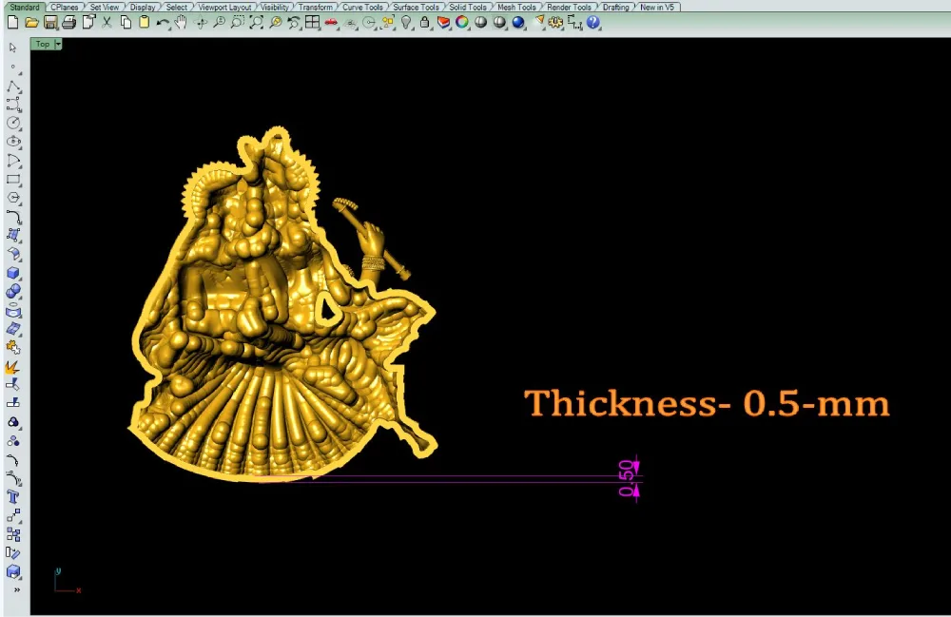Switch to Render Tools tab
Image resolution: width=951 pixels, height=617 pixels.
569,7
